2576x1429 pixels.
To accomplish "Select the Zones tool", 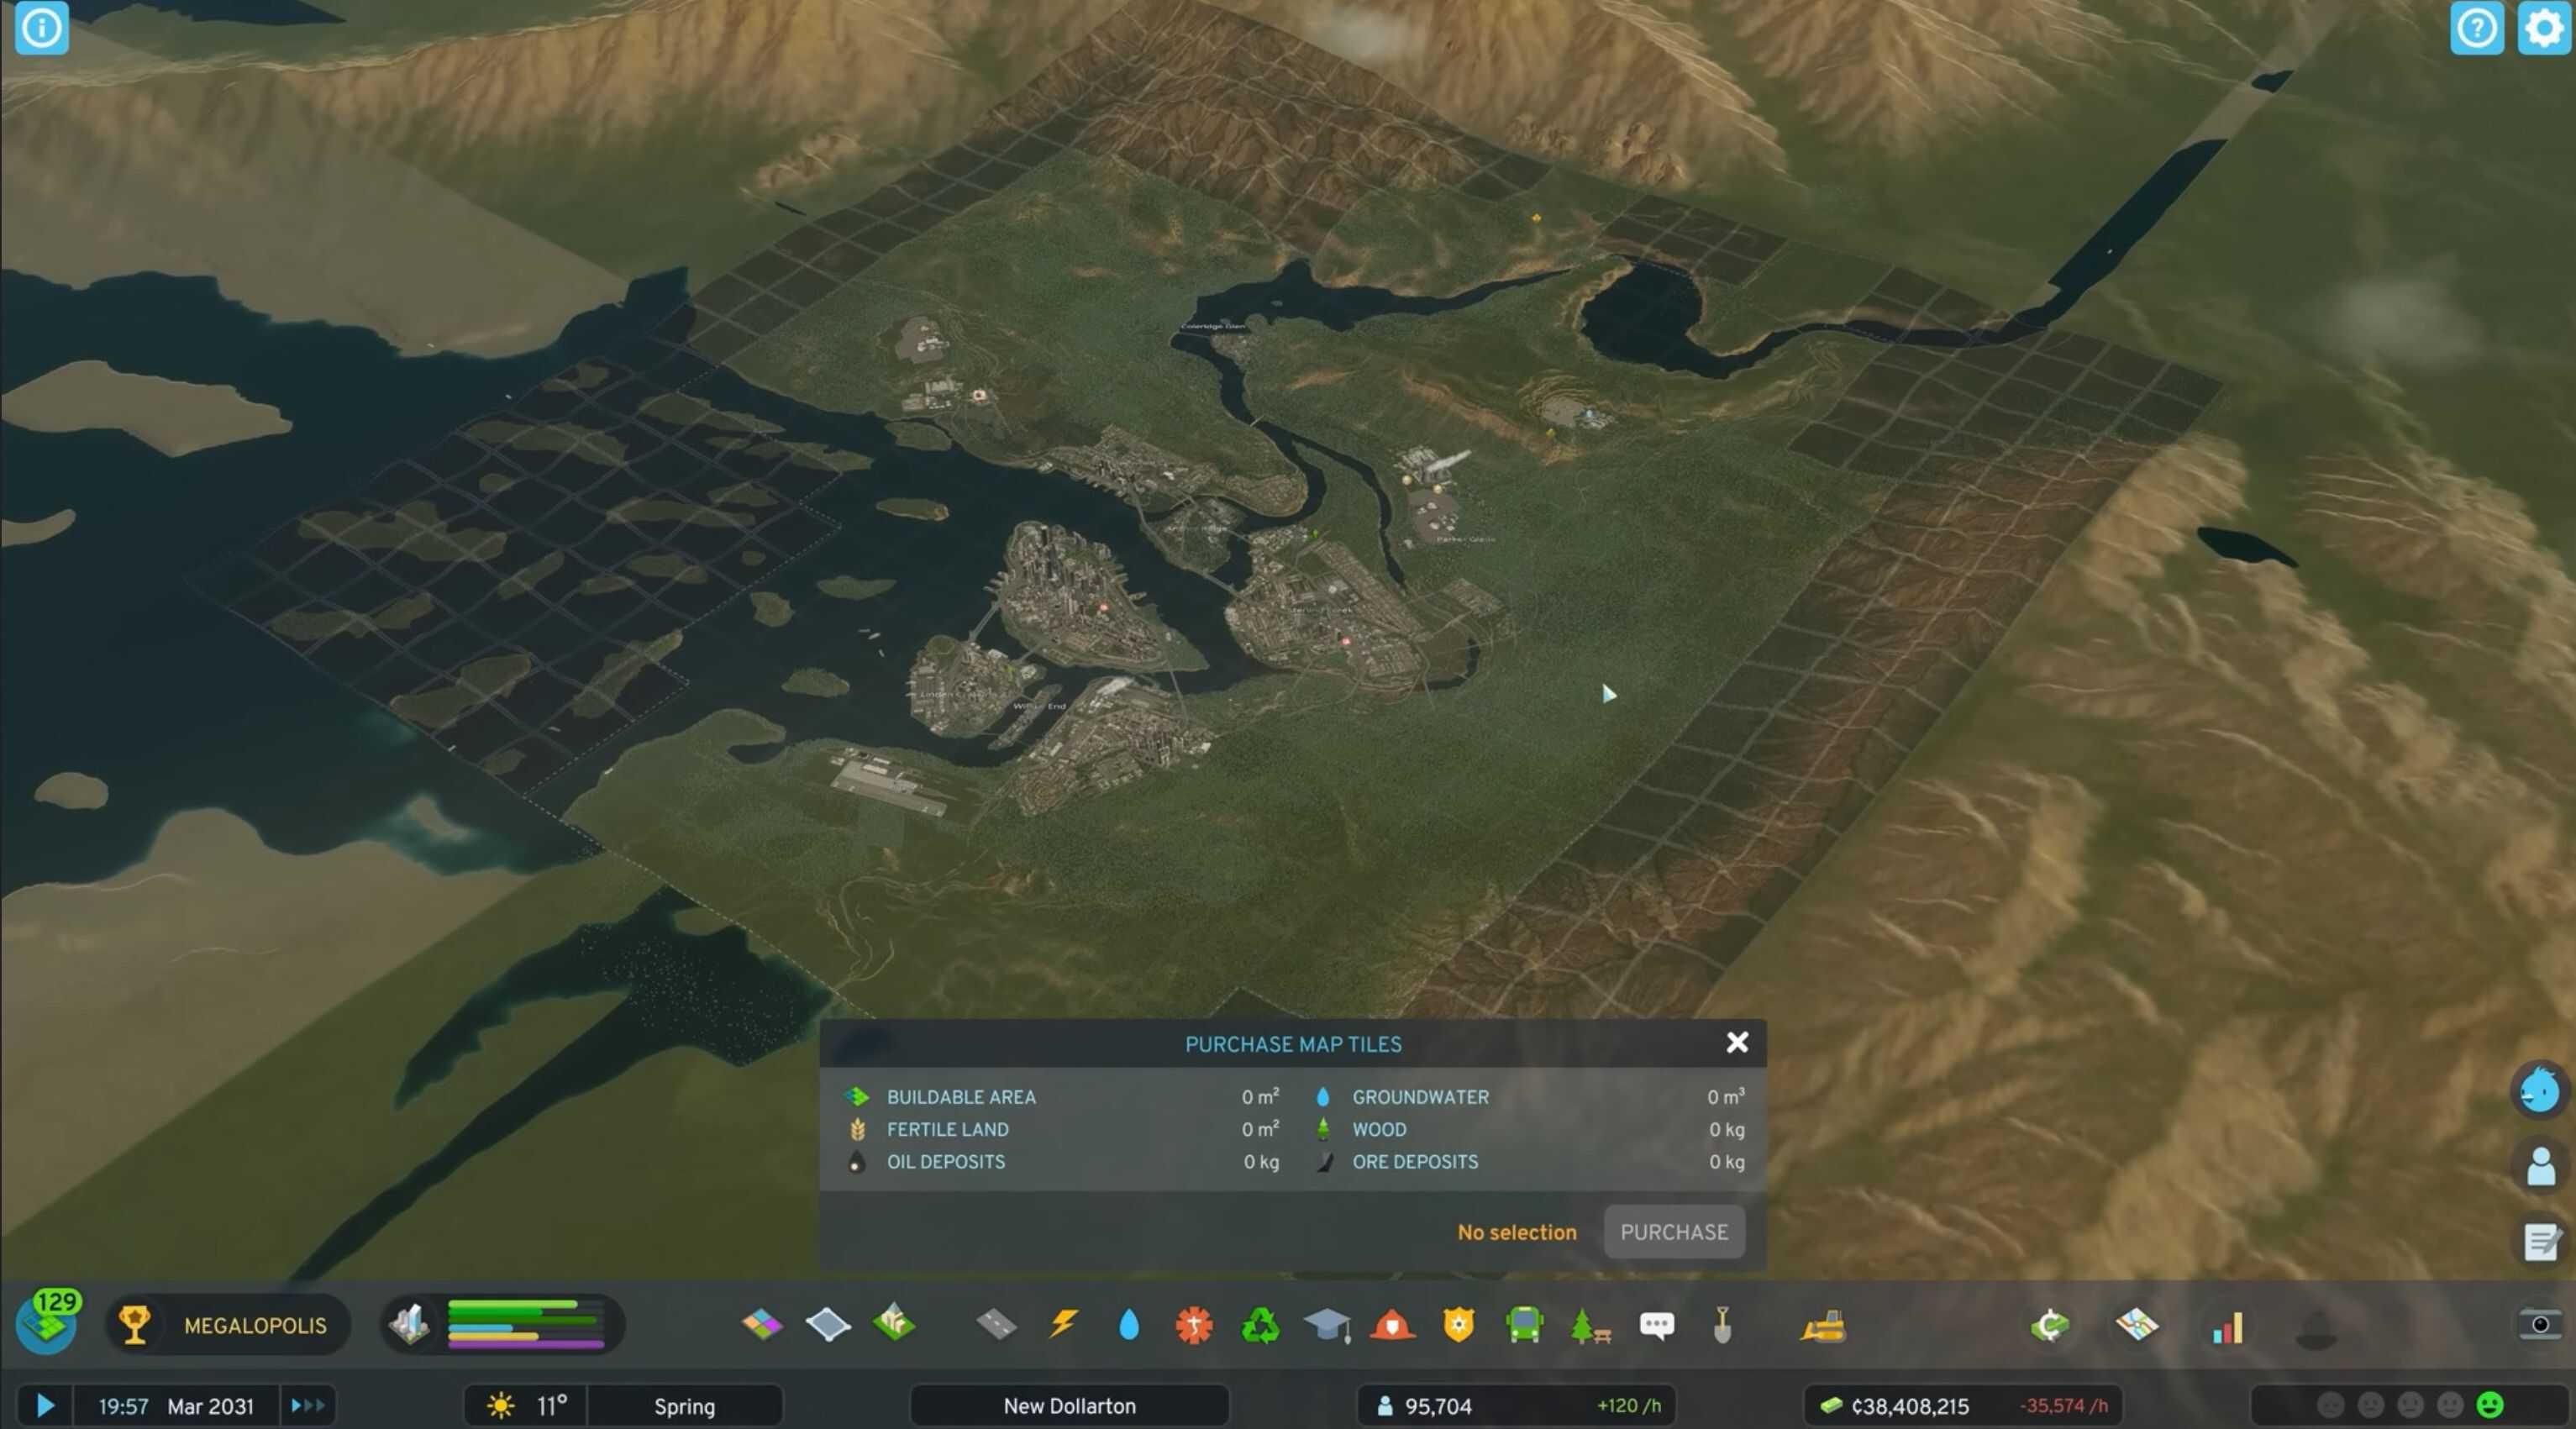I will click(762, 1325).
